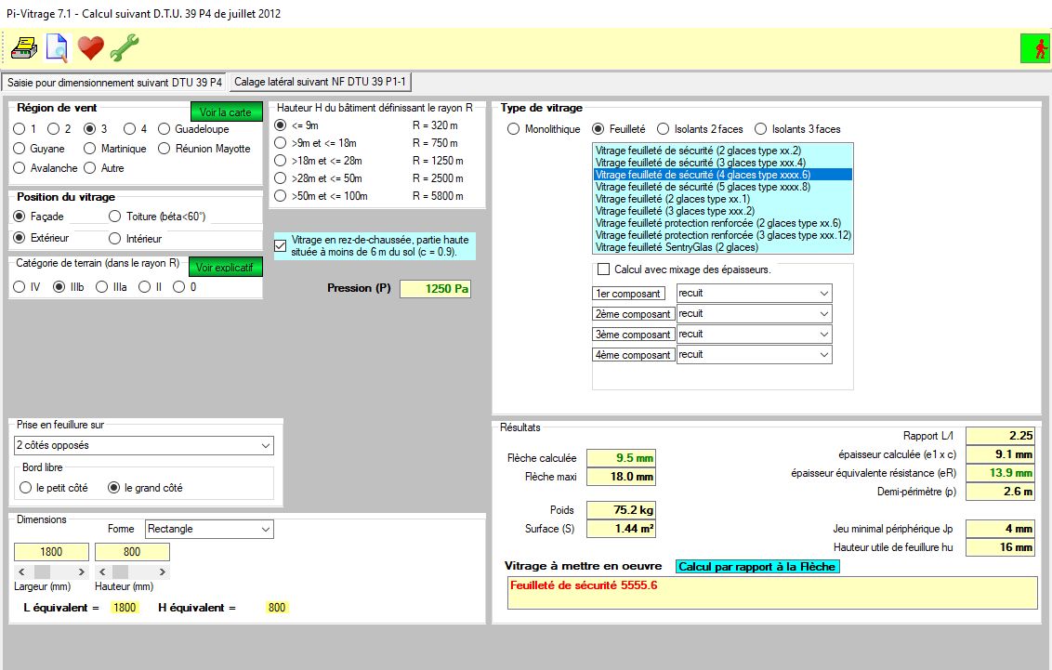Open settings with the green wrench icon

pyautogui.click(x=124, y=46)
